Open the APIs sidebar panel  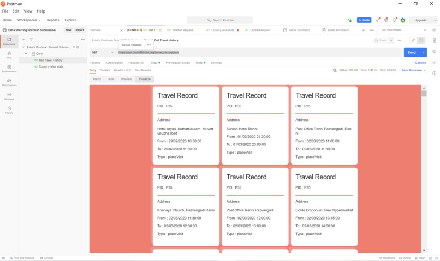click(9, 55)
